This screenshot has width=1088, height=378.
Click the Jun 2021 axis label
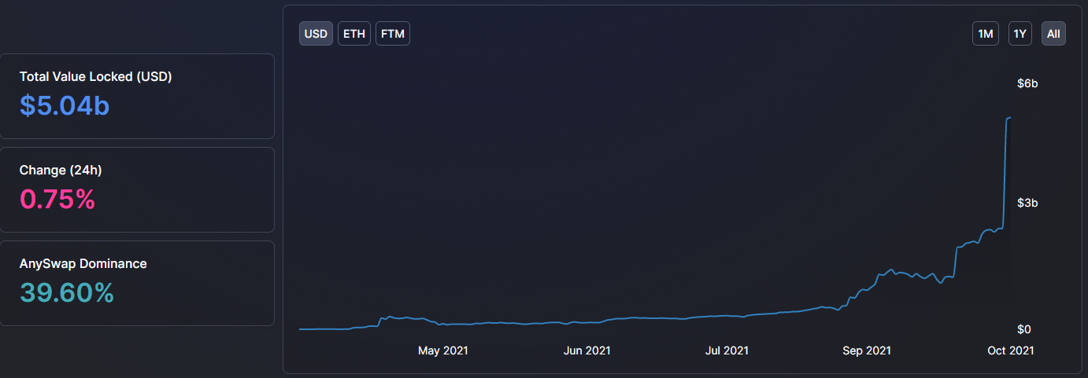coord(587,350)
